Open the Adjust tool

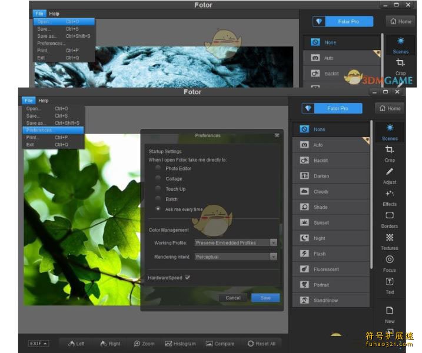pos(390,176)
